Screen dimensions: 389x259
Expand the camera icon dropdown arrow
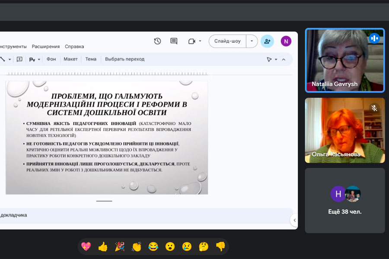click(200, 41)
